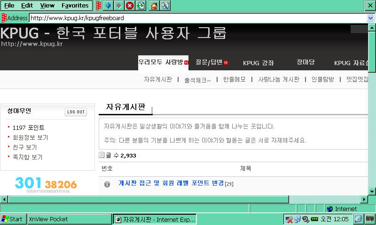Image resolution: width=376 pixels, height=225 pixels.
Task: Click the horizontal scrollbar left arrow
Action: pos(4,199)
